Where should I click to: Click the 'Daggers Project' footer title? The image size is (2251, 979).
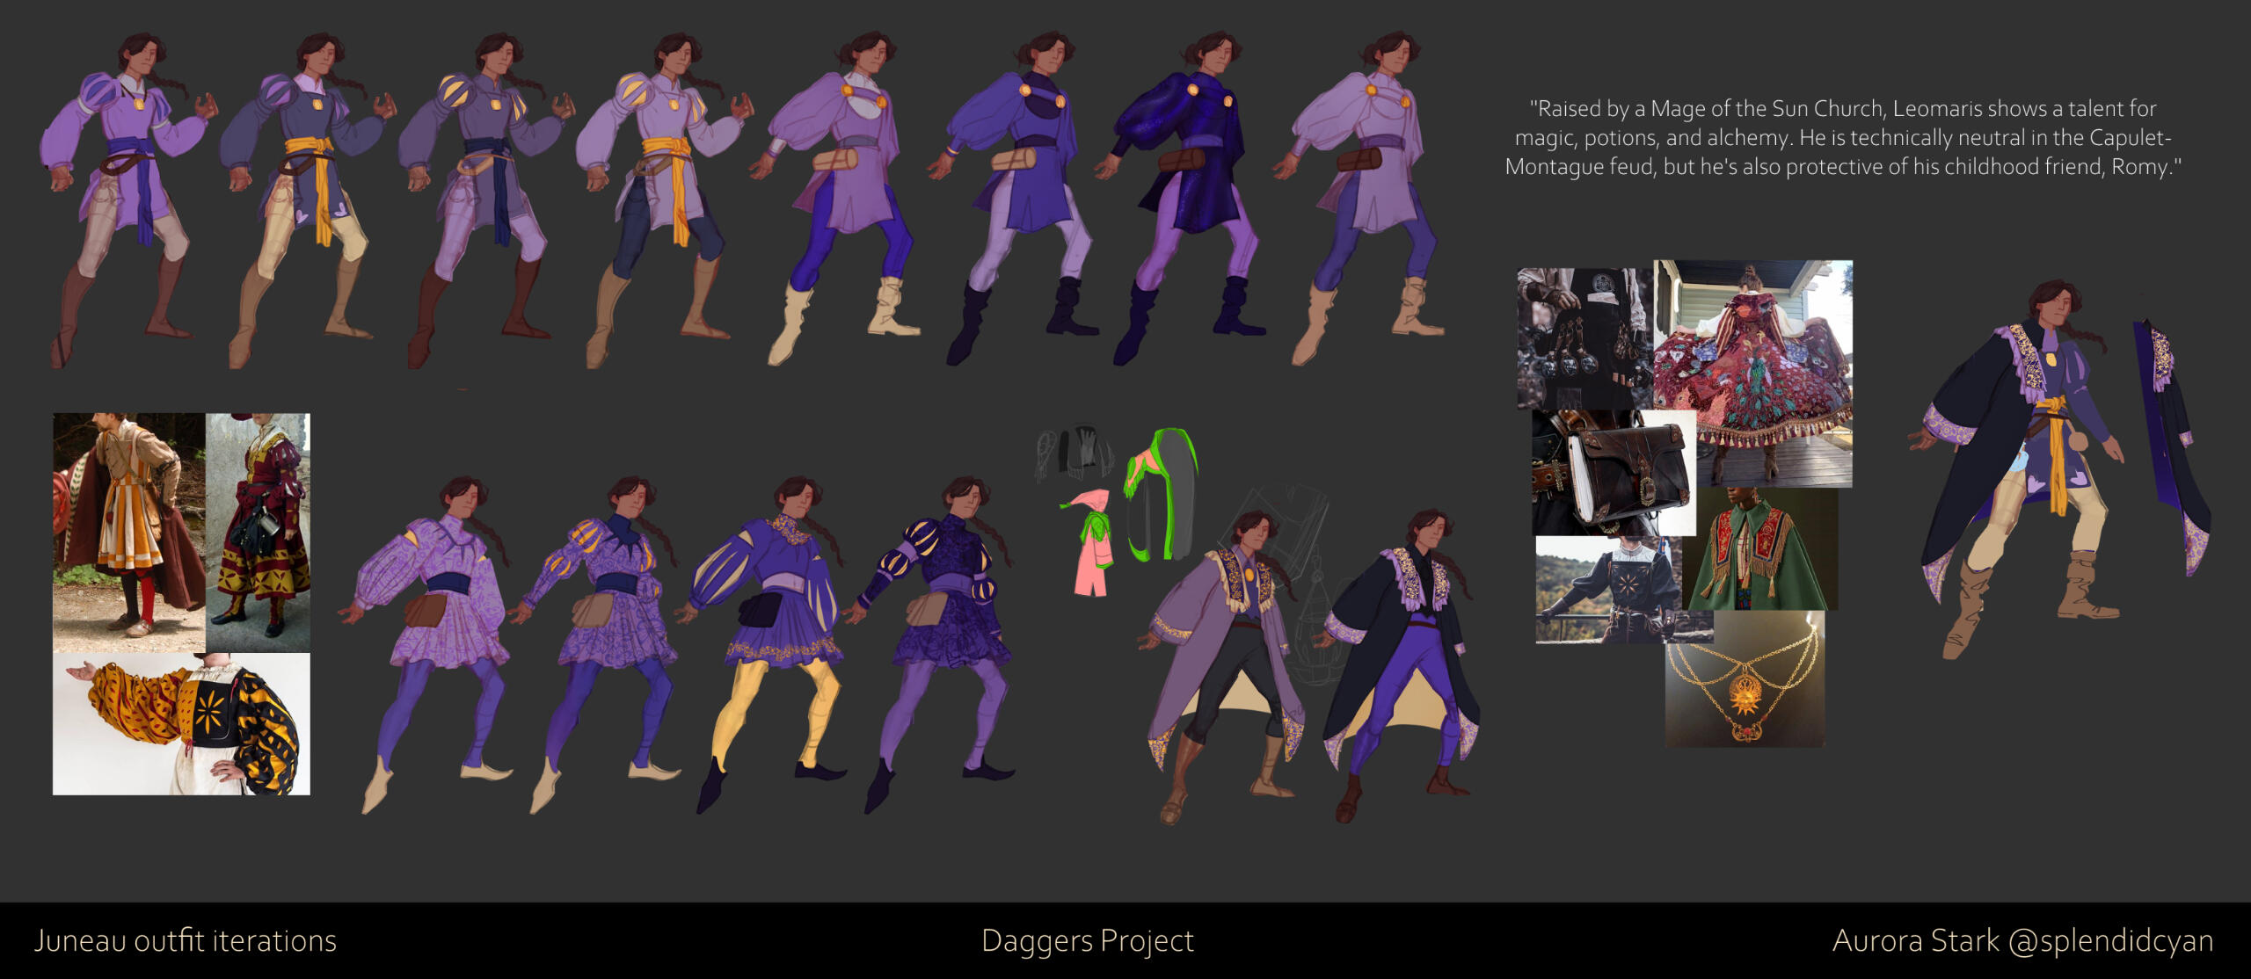(1087, 940)
